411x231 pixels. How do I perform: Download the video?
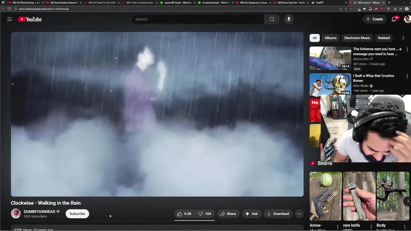[278, 214]
